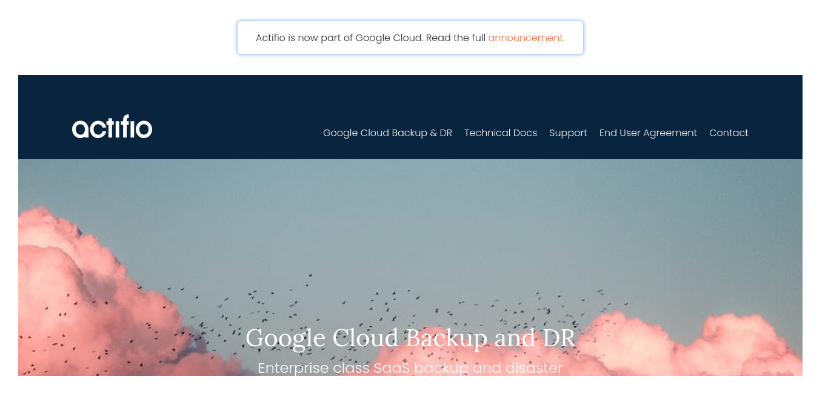This screenshot has height=394, width=828.
Task: Click the actifio logo
Action: click(x=112, y=126)
